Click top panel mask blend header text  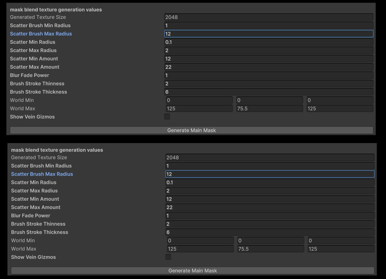point(56,10)
